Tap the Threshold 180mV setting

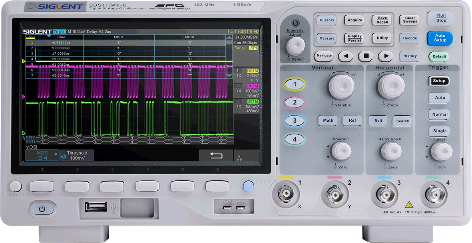[x=77, y=155]
